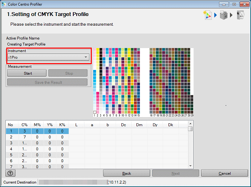Screen dimensions: 251x187
Task: Click the table scrollbar up arrow
Action: (190, 124)
